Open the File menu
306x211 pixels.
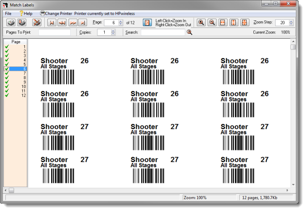(8, 14)
